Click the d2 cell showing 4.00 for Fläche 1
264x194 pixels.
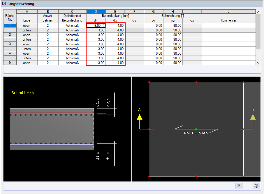(115, 25)
